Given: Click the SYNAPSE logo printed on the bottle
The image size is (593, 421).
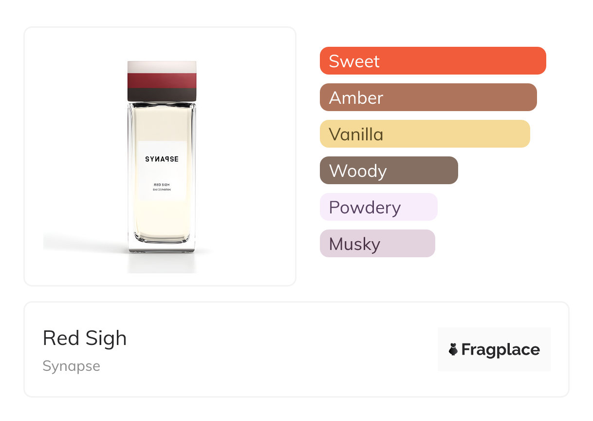Looking at the screenshot, I should tap(162, 159).
